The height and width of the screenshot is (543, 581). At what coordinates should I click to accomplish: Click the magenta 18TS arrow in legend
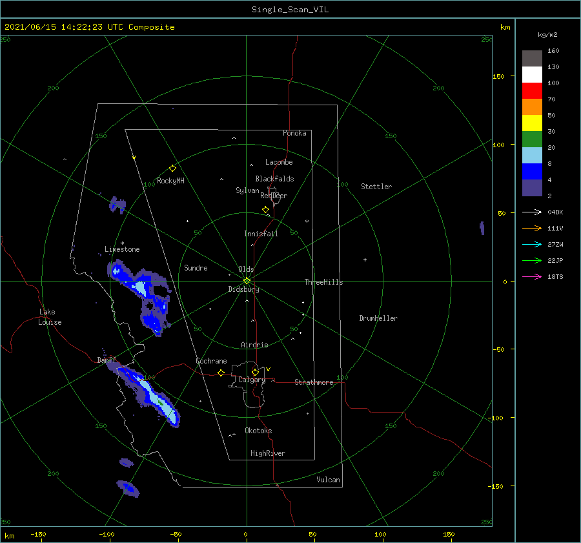click(532, 276)
